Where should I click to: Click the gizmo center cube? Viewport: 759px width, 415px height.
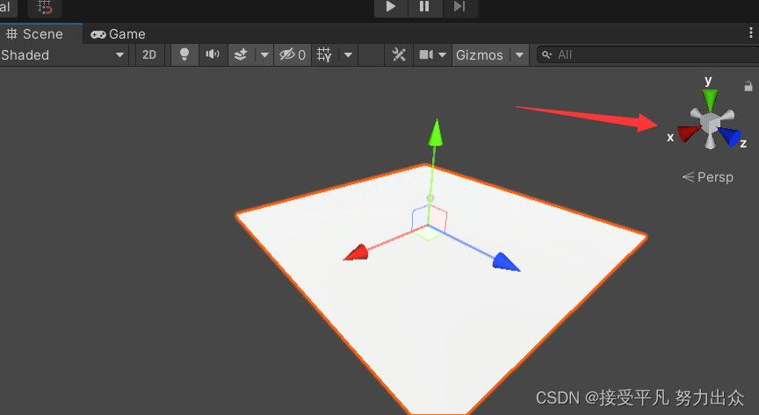click(710, 123)
